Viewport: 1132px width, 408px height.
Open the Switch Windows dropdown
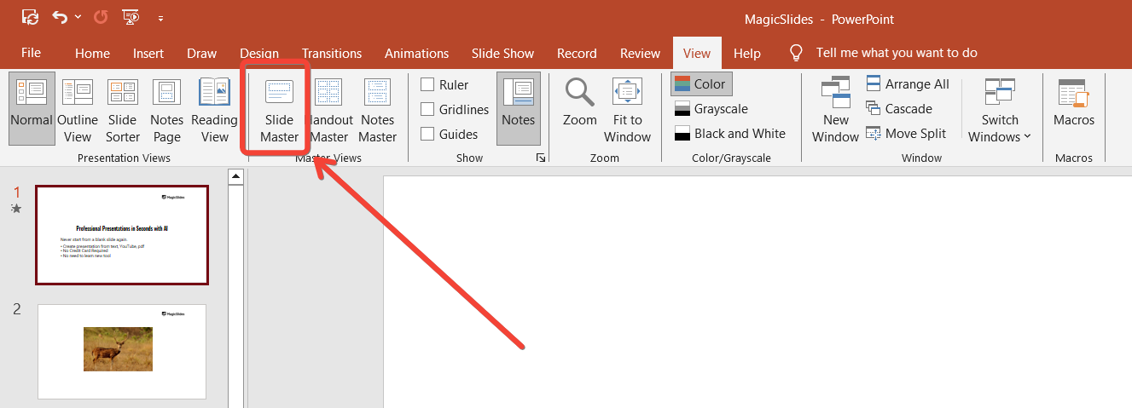1000,110
